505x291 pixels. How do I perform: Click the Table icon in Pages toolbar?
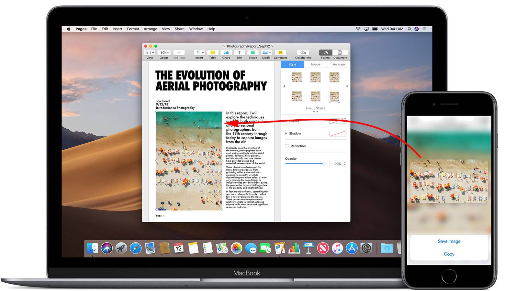[x=212, y=53]
